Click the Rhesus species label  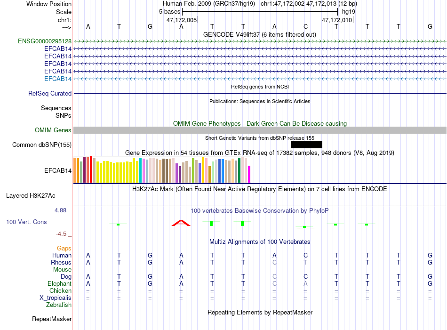[x=61, y=262]
